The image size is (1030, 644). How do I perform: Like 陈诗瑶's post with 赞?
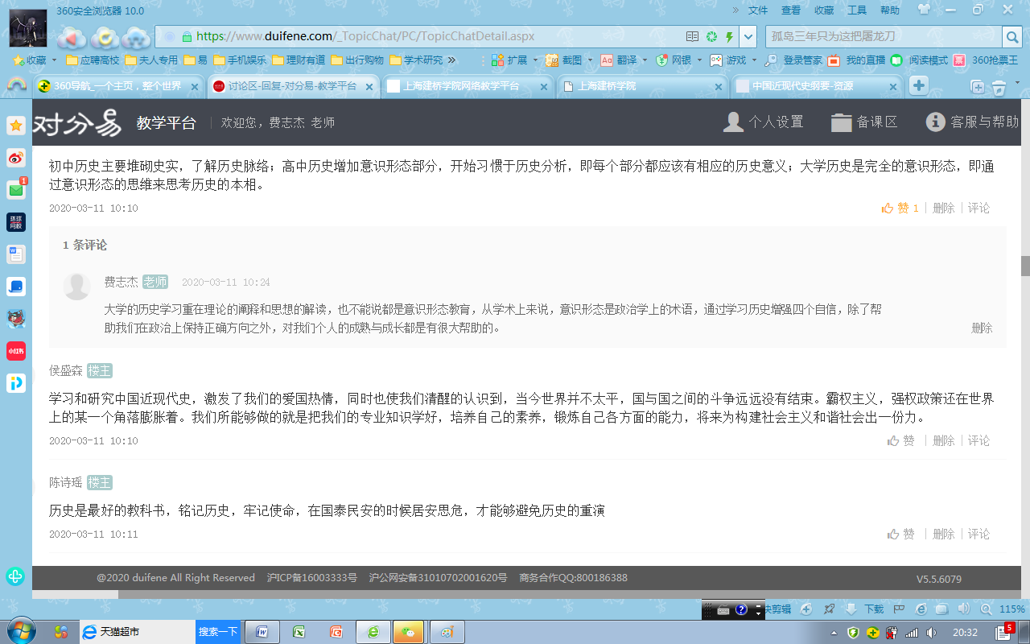901,534
